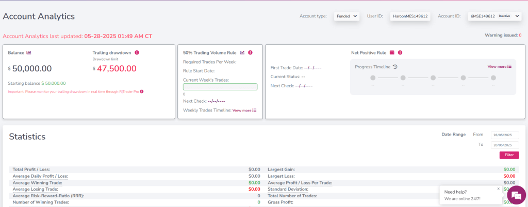Viewport: 528px width, 207px height.
Task: Click the Largest Gain label
Action: click(x=281, y=170)
